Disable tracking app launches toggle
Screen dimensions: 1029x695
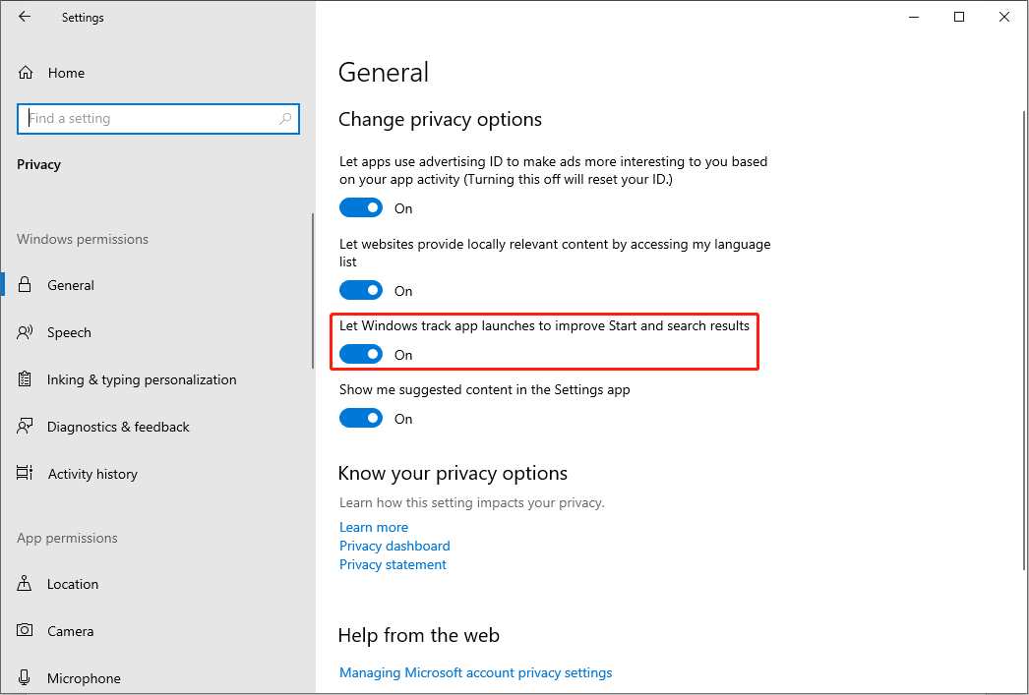coord(361,355)
